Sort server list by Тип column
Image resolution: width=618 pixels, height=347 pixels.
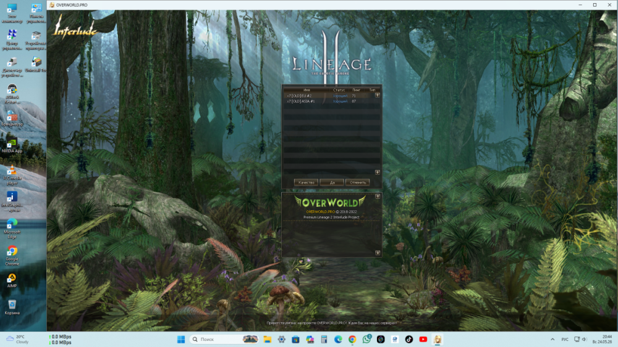click(x=372, y=90)
